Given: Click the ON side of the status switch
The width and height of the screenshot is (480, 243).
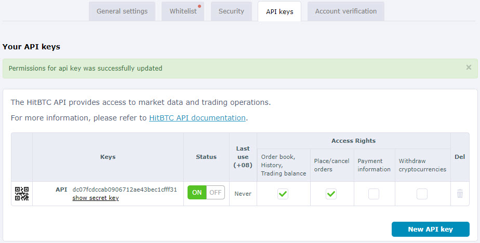Looking at the screenshot, I should click(197, 193).
